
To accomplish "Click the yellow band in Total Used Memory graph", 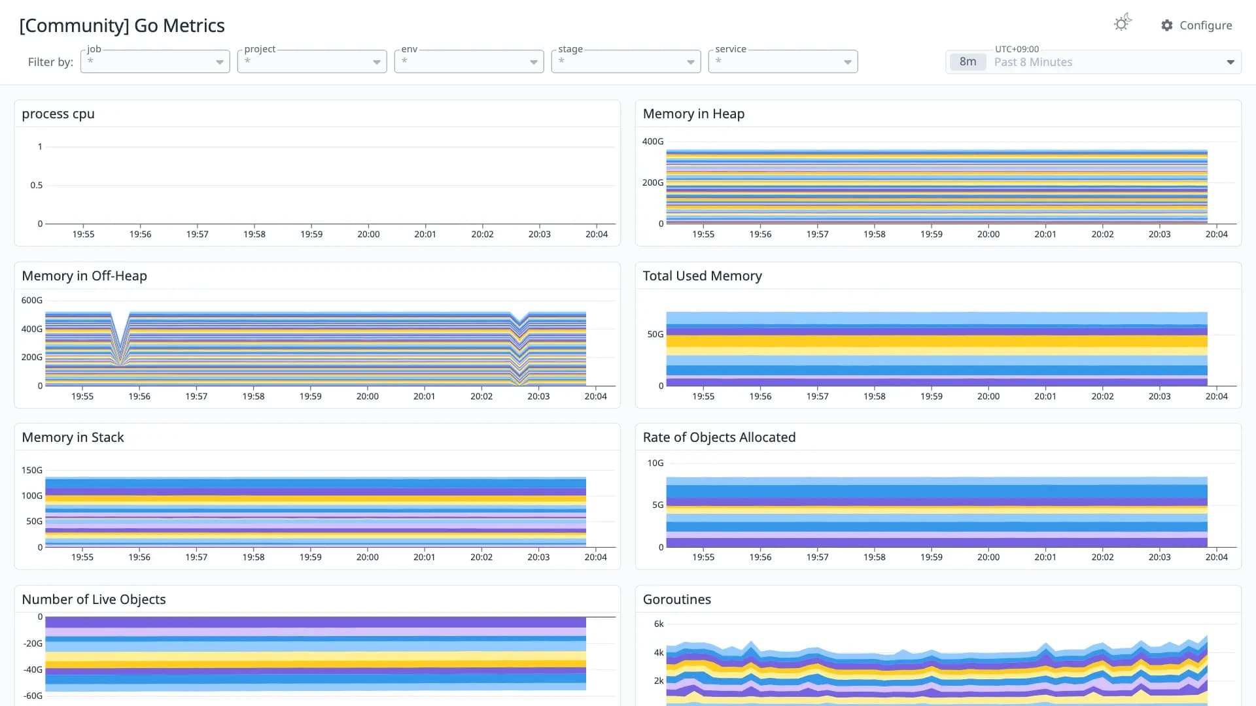I will pyautogui.click(x=937, y=341).
